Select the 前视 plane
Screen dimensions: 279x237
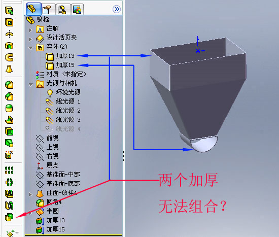(x=47, y=139)
